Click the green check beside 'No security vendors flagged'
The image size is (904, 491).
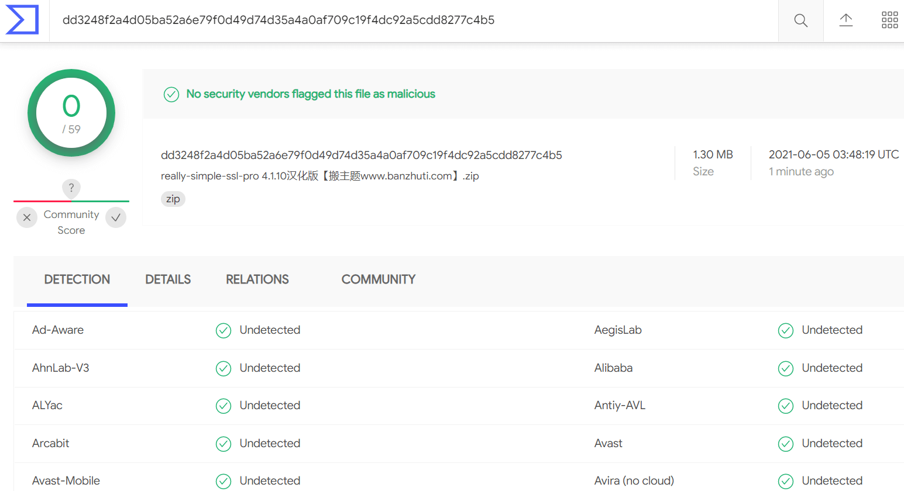[171, 94]
